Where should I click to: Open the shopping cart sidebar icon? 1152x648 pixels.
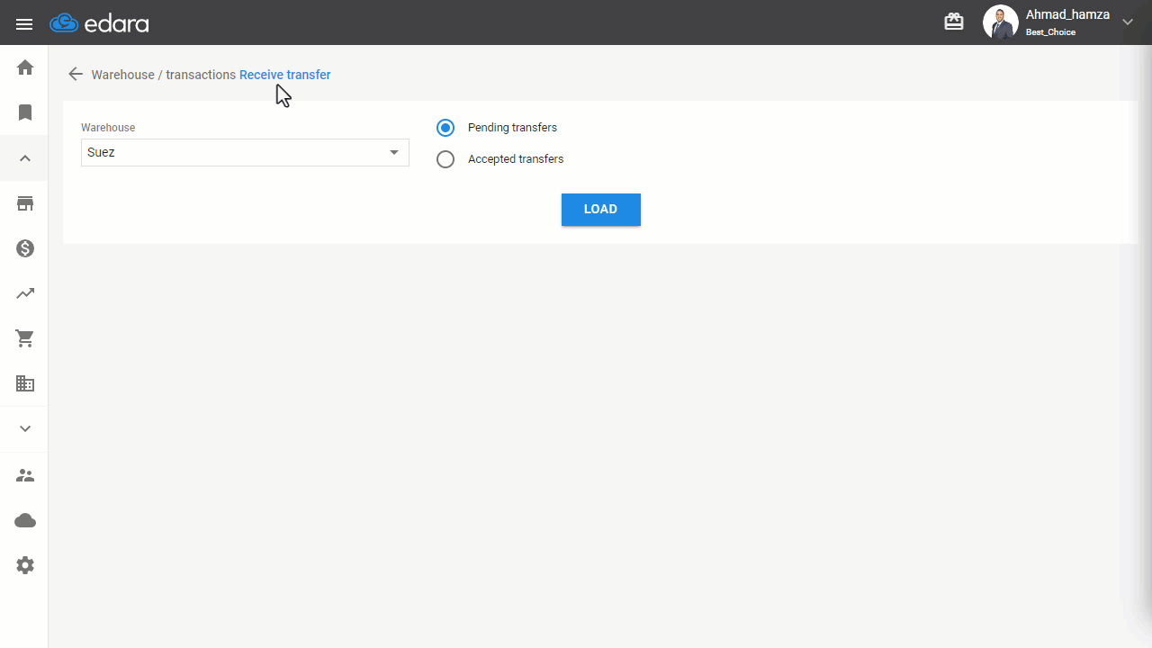(25, 338)
